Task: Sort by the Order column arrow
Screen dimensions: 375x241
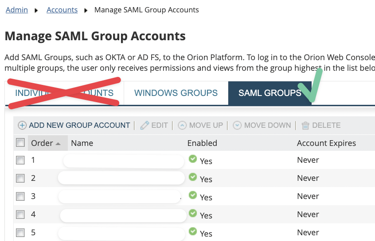Action: tap(58, 143)
